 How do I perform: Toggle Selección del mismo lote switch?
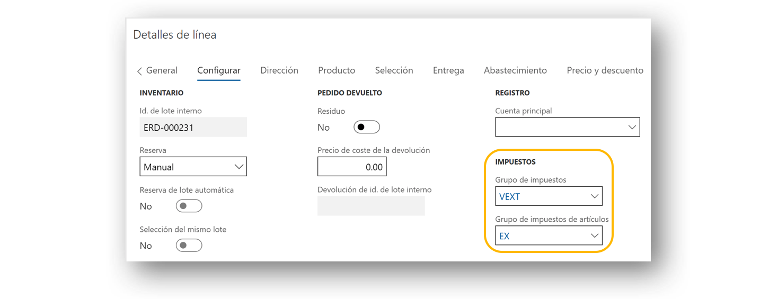189,246
